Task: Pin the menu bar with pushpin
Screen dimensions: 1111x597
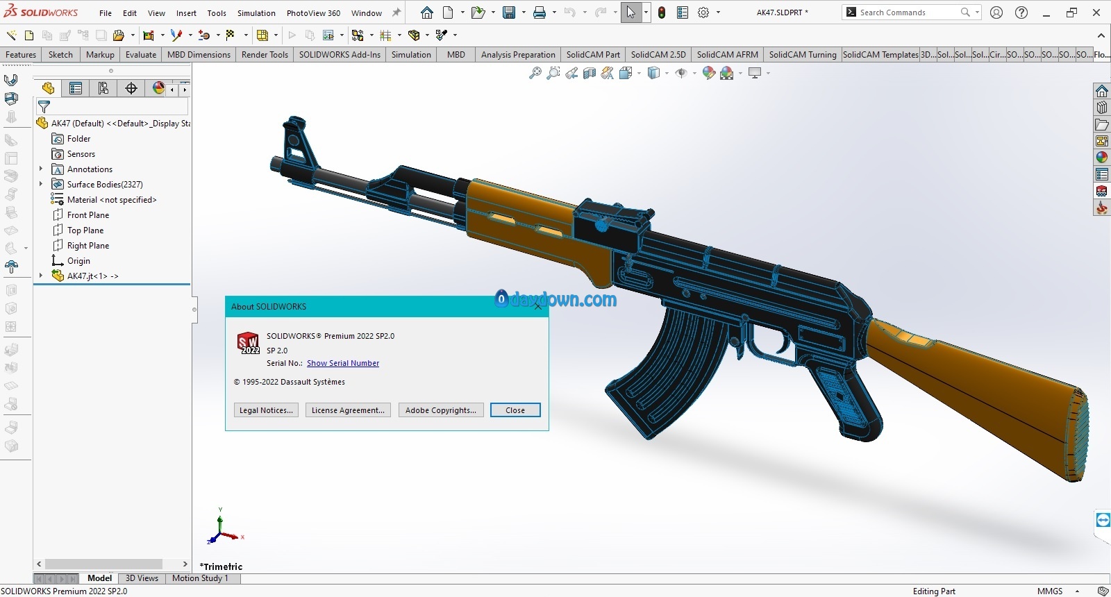Action: pyautogui.click(x=396, y=12)
